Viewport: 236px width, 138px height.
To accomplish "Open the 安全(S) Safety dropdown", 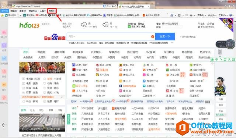I will [x=212, y=15].
